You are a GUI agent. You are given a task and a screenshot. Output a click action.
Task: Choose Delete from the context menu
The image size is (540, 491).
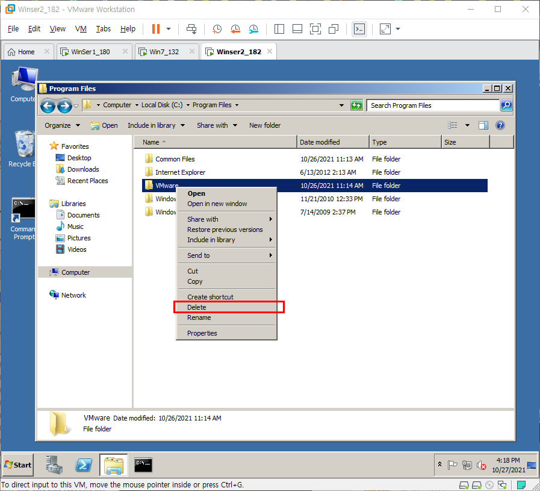point(226,307)
